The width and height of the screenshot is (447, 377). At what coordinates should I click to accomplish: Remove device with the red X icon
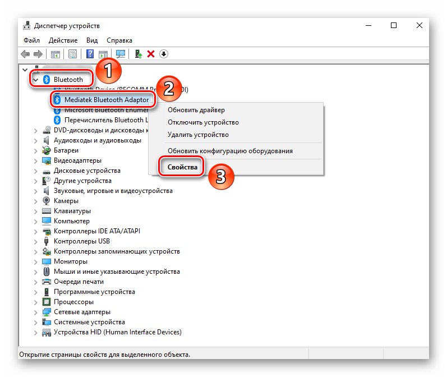click(x=151, y=54)
